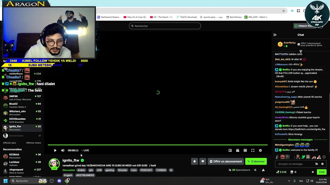
Task: Select the PODCAST tag
Action: (146, 170)
